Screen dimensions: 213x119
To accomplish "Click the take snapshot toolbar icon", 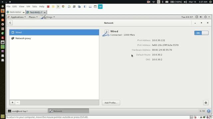I will pyautogui.click(x=69, y=7).
